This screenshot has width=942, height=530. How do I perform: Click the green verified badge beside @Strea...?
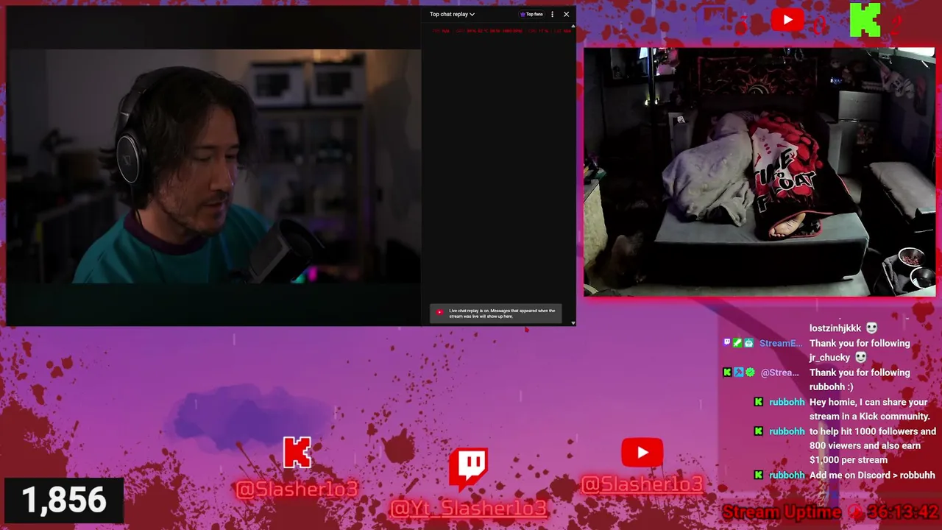(750, 372)
